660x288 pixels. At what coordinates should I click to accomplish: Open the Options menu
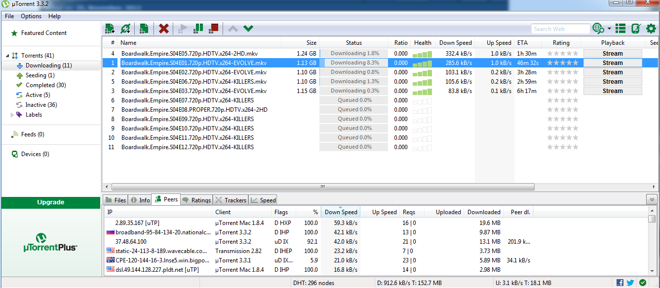(31, 16)
